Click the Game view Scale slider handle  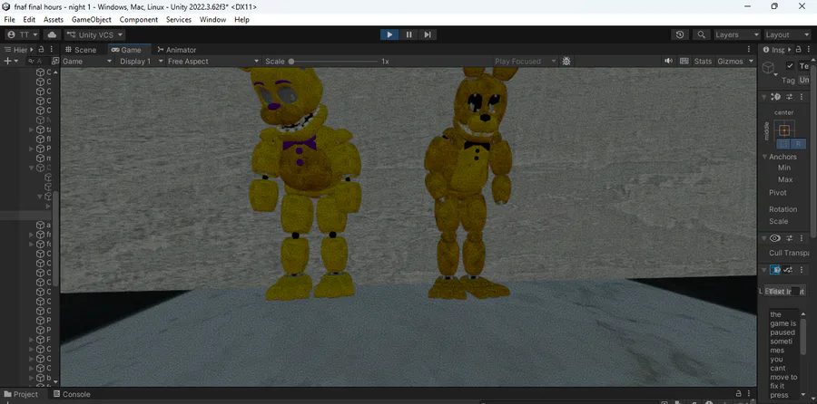point(291,62)
